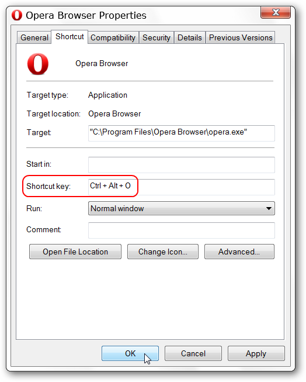Click the 'Opera Browser' name beside the icon
This screenshot has height=382, width=306.
click(x=102, y=64)
